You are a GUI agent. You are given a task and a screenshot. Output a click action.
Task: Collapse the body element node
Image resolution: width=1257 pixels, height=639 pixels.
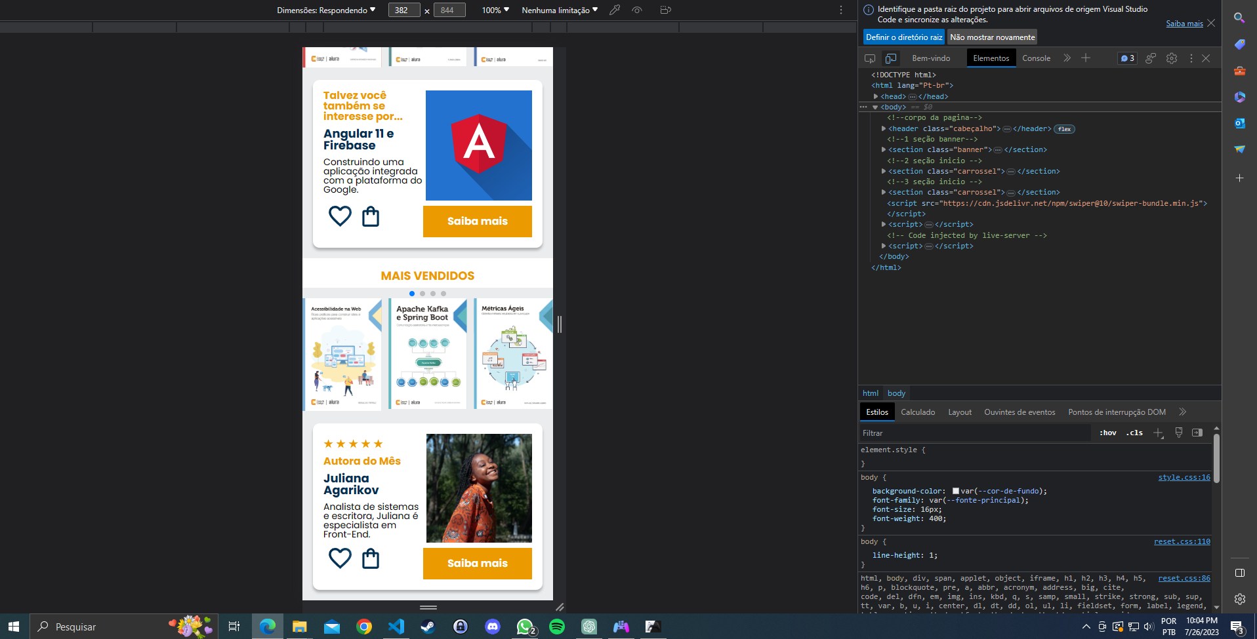click(875, 107)
